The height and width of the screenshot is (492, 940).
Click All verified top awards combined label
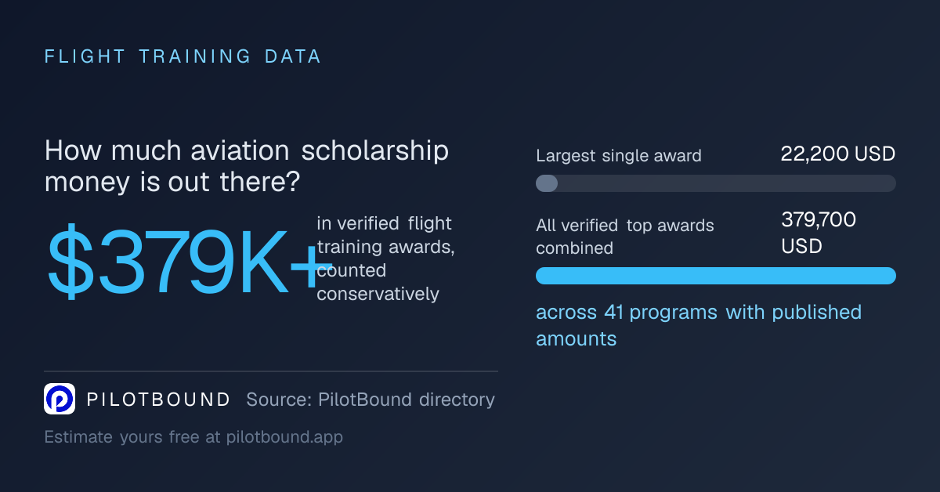pyautogui.click(x=625, y=237)
